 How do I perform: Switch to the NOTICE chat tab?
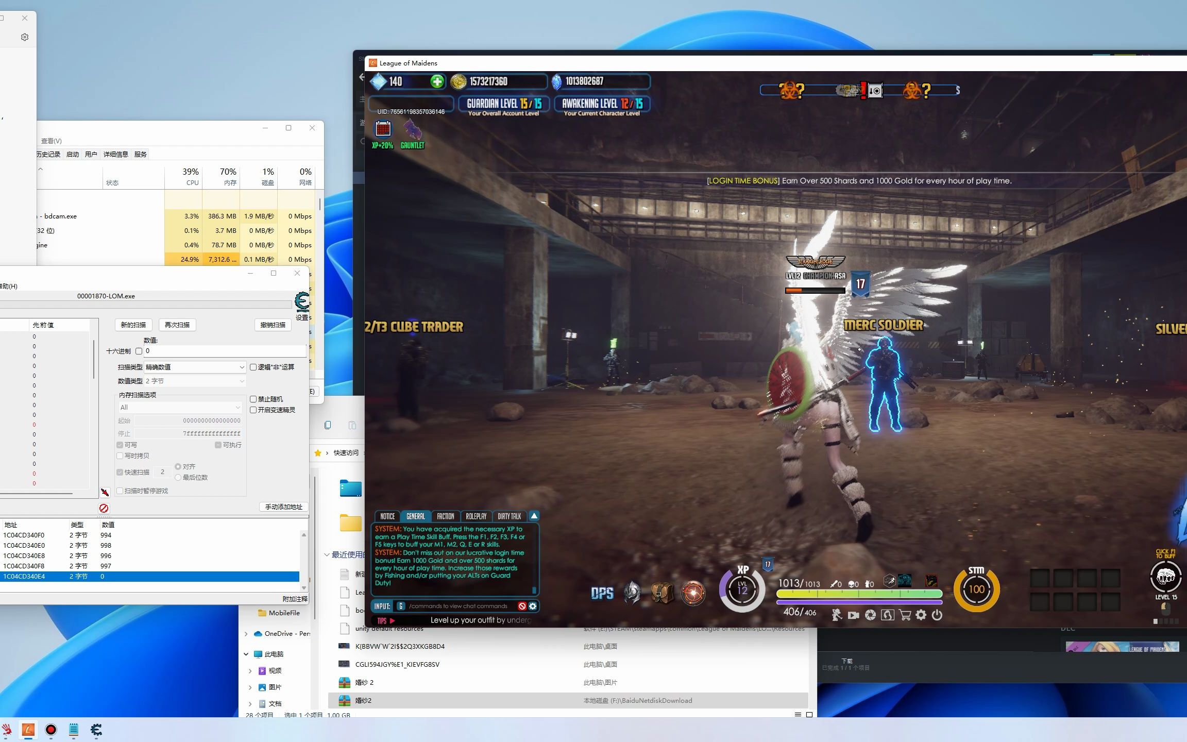(x=387, y=516)
